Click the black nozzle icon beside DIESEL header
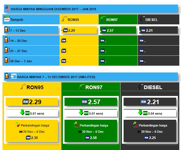Screen dimensions: 181x150 142,20
